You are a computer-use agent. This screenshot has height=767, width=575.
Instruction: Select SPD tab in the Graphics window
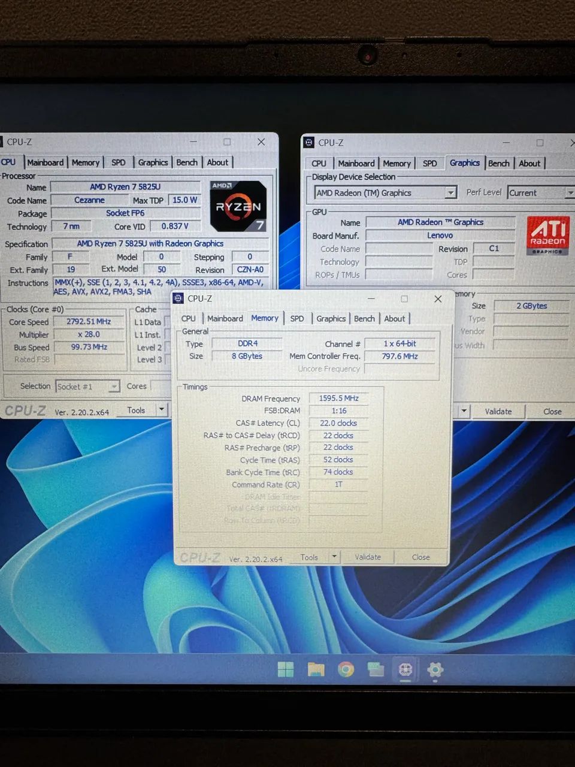coord(430,164)
